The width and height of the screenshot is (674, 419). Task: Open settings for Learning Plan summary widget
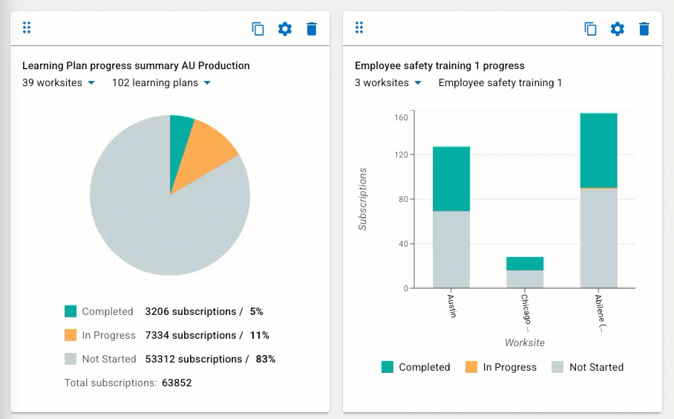[284, 29]
